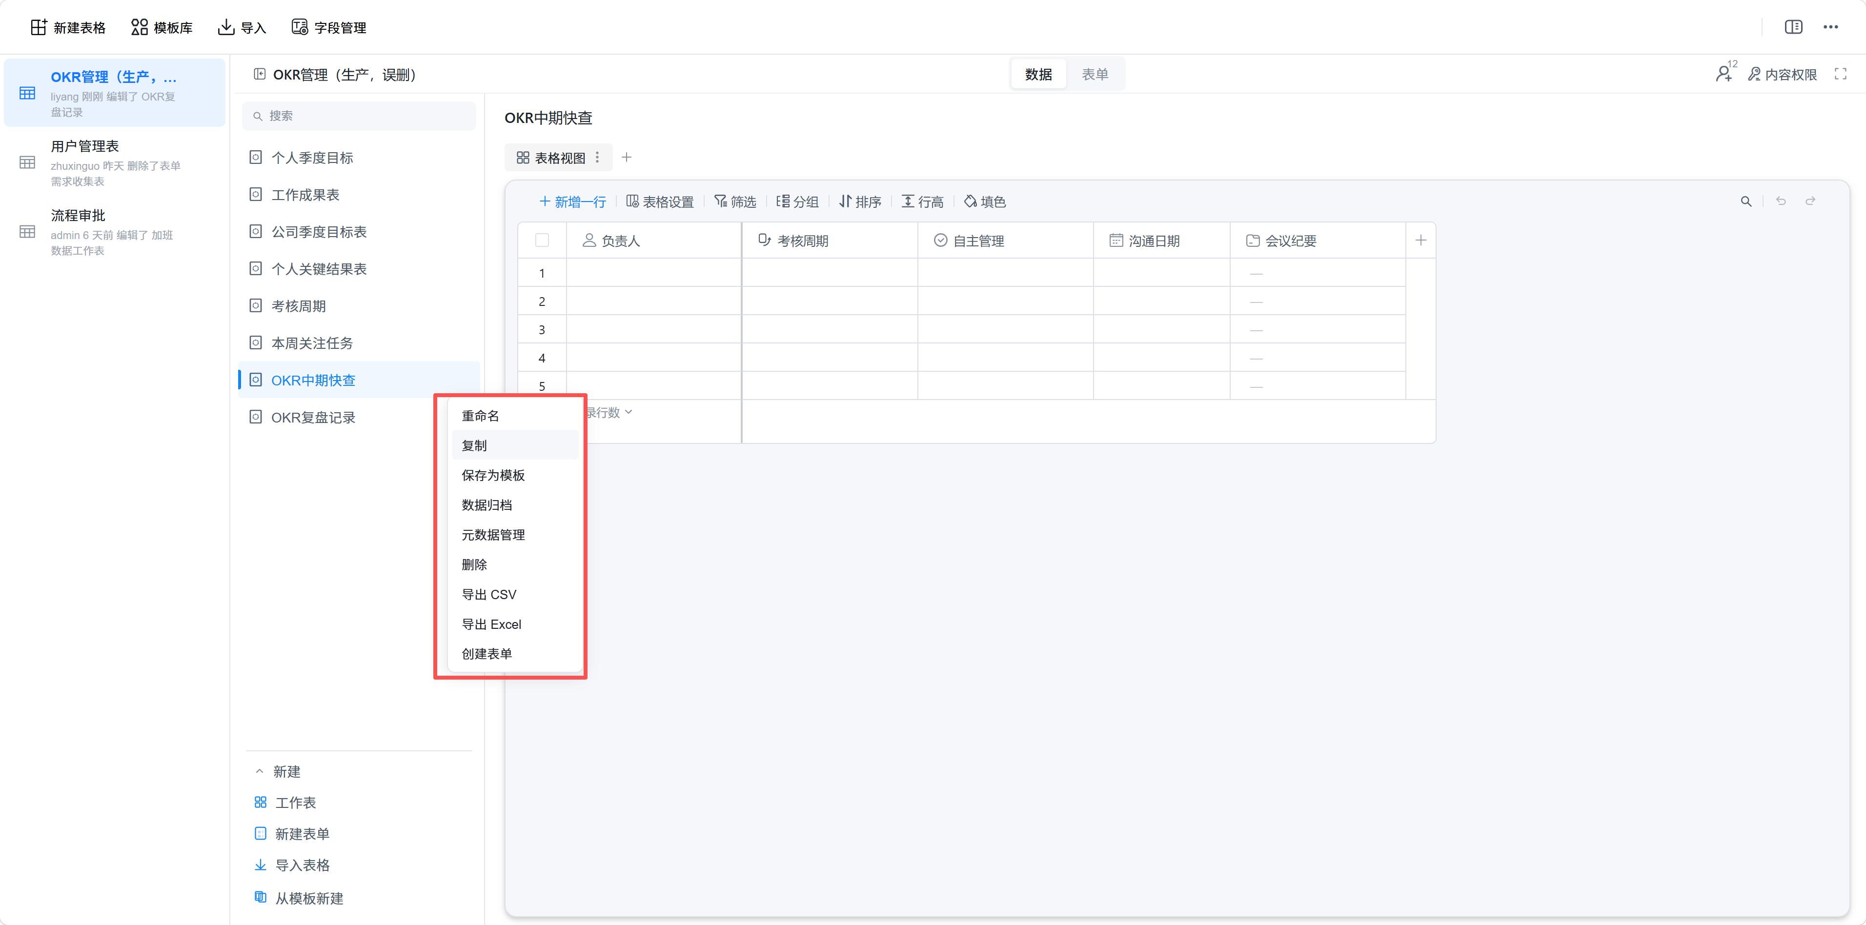The width and height of the screenshot is (1866, 925).
Task: Click row number 1
Action: (x=542, y=273)
